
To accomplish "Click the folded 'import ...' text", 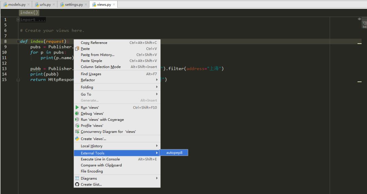I will pos(33,20).
